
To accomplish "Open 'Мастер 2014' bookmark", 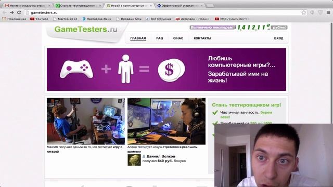I will pos(65,19).
